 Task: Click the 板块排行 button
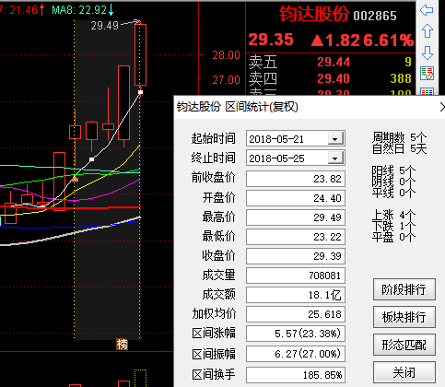click(x=404, y=317)
